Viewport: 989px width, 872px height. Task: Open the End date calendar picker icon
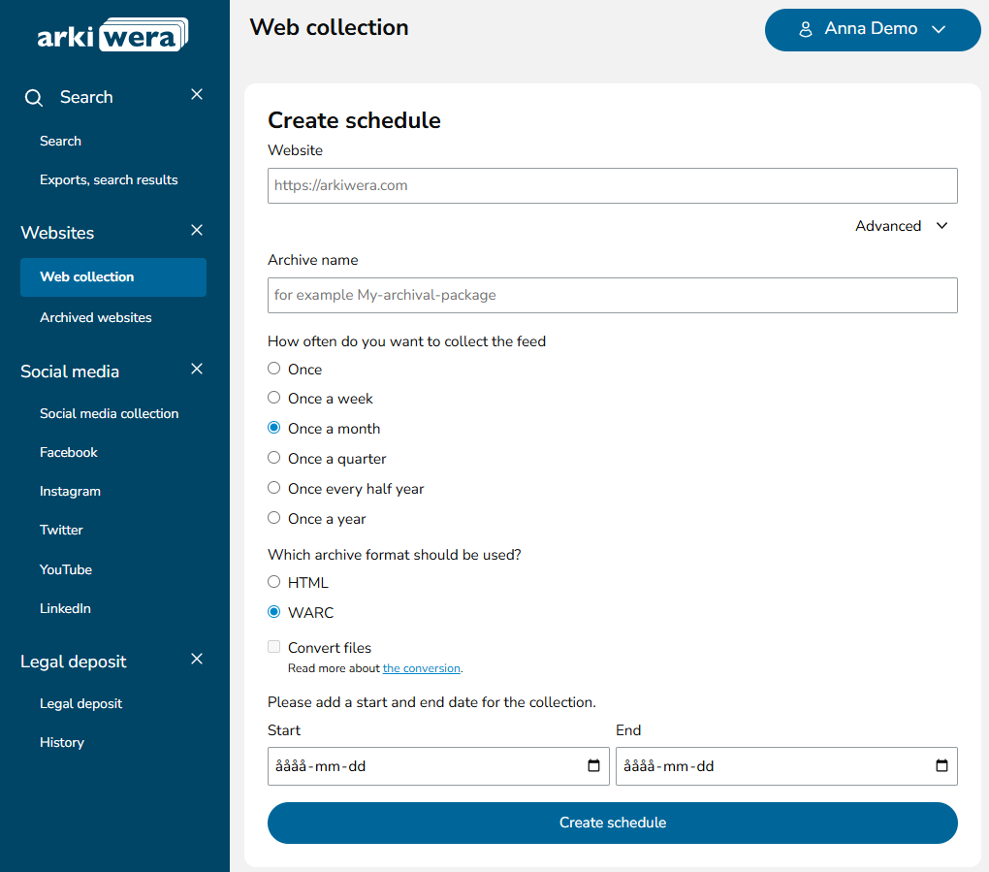[941, 765]
